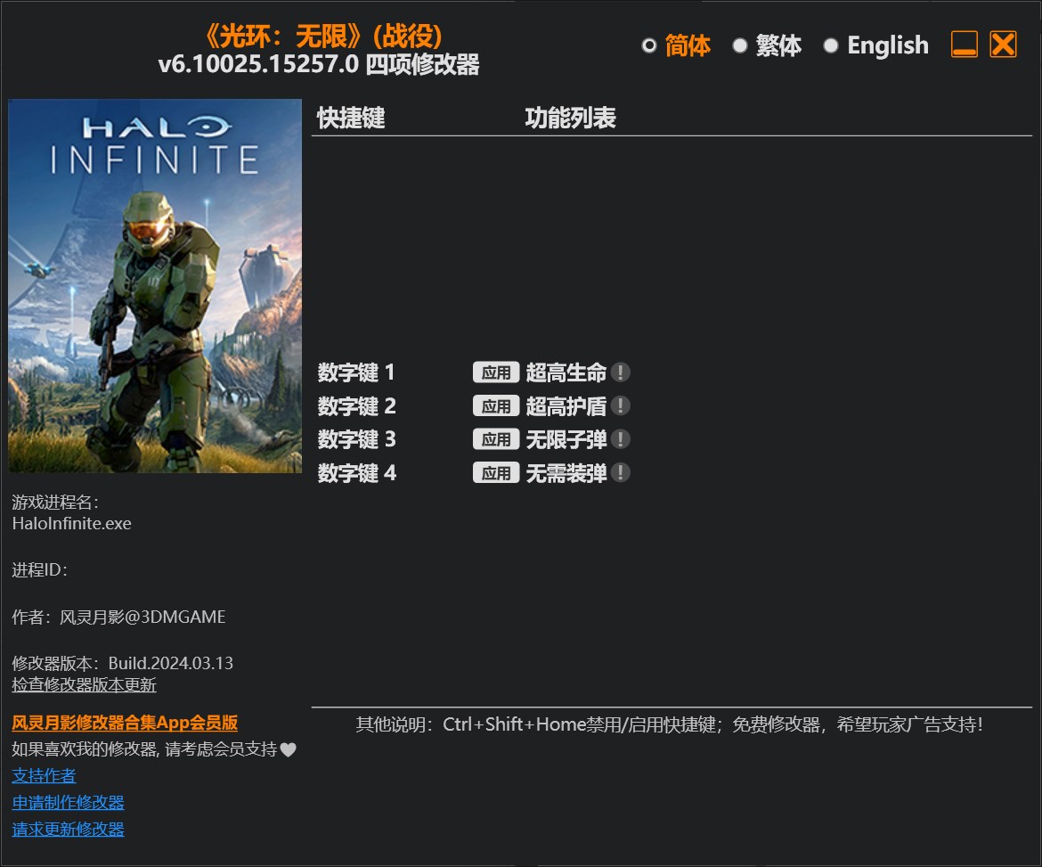Click the 进程ID label
This screenshot has width=1042, height=867.
40,569
